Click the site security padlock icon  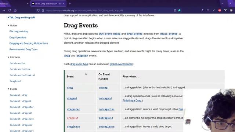pyautogui.click(x=43, y=10)
